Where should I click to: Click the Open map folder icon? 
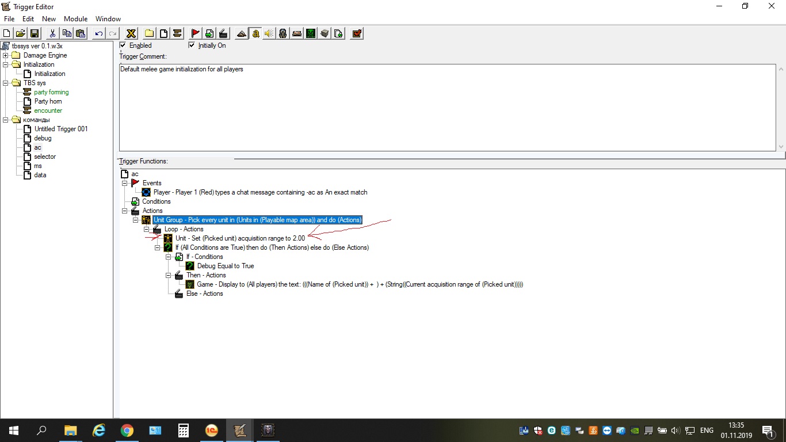point(21,33)
